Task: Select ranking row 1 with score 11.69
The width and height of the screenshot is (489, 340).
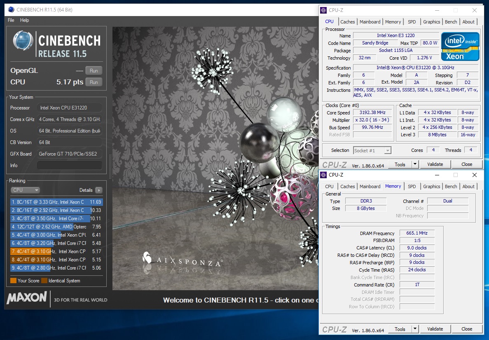Action: pyautogui.click(x=56, y=202)
